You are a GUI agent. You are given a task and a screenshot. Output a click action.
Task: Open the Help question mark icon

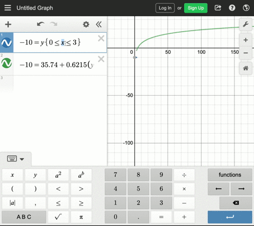[232, 8]
